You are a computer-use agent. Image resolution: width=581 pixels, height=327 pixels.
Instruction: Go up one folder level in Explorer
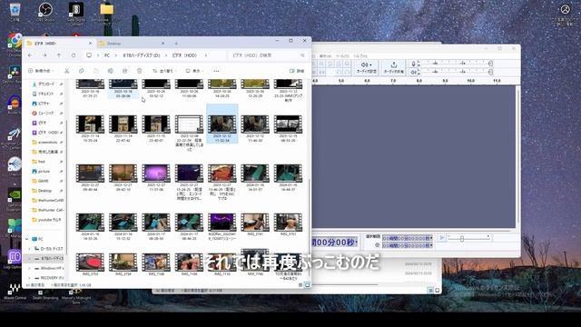tap(59, 55)
